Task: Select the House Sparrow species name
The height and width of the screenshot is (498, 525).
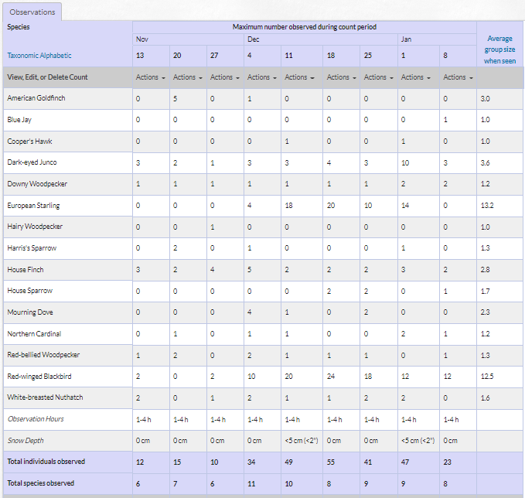Action: 30,291
